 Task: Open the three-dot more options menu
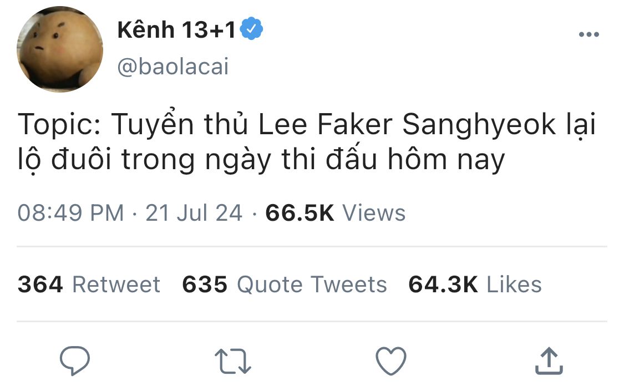point(589,34)
